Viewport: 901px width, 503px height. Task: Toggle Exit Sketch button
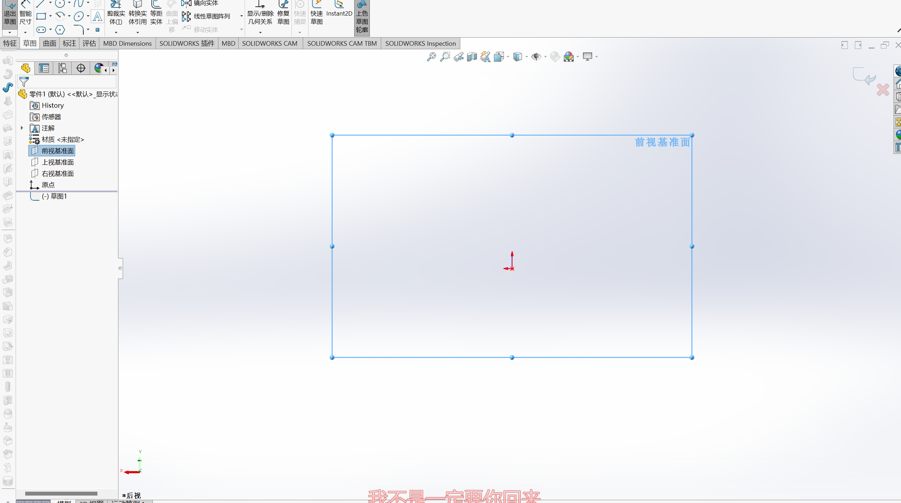(x=10, y=14)
